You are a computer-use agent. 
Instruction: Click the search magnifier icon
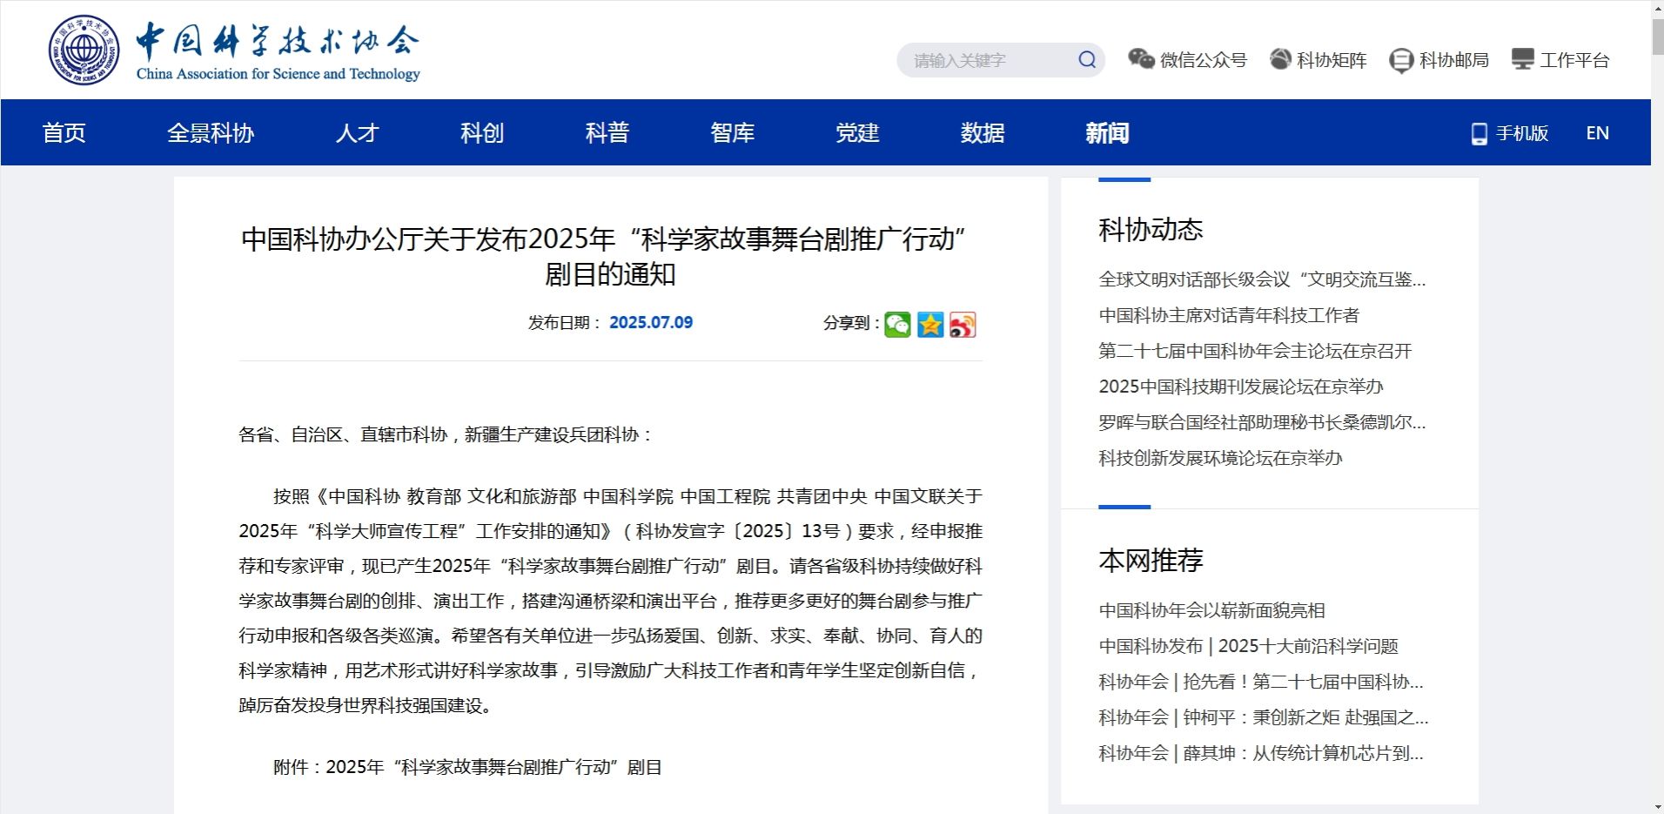tap(1087, 59)
